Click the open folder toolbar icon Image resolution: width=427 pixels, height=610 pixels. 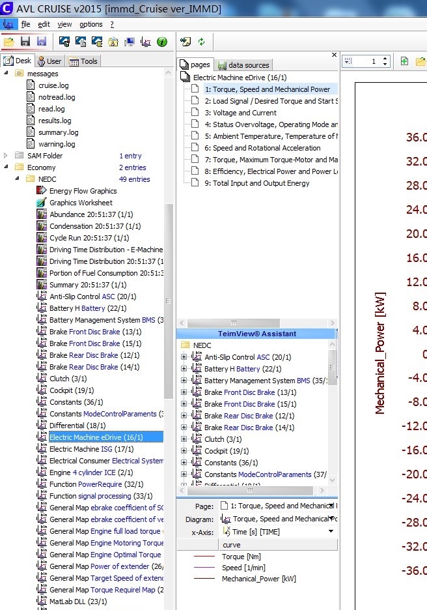[8, 42]
